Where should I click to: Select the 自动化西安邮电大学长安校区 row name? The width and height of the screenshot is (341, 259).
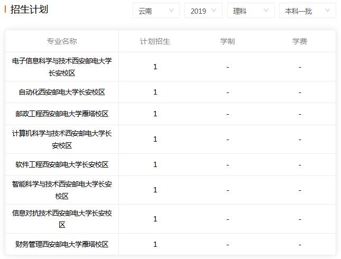coord(62,92)
